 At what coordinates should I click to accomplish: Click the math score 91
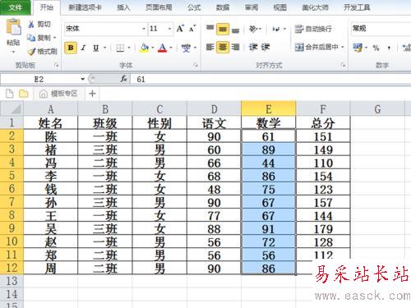coord(268,228)
